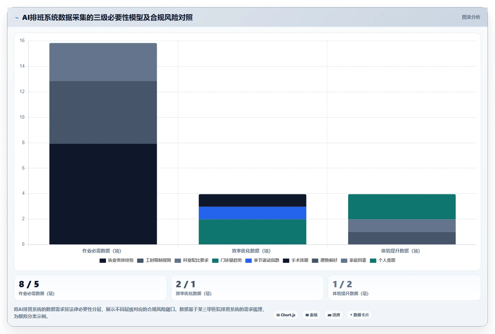The height and width of the screenshot is (334, 495).
Task: Click the tall 作业必需数据 stacked bar
Action: [103, 144]
